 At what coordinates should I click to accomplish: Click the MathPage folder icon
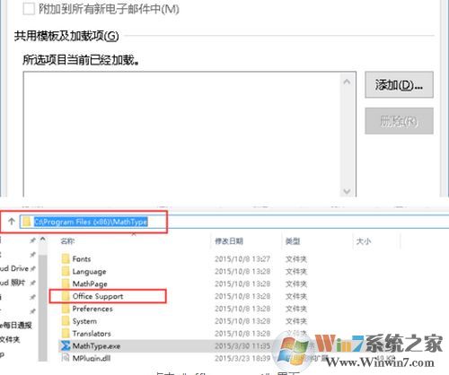tap(66, 283)
